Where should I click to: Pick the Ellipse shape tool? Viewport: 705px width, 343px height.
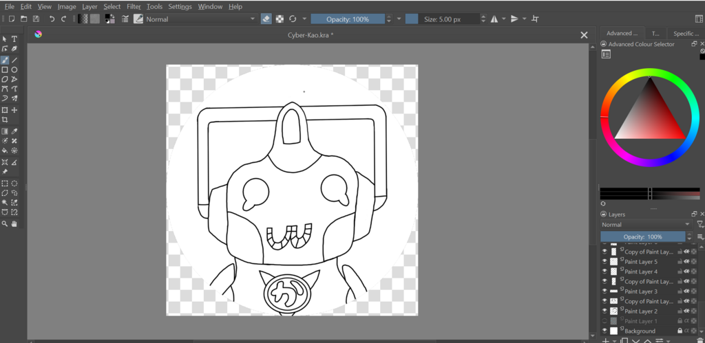click(14, 70)
